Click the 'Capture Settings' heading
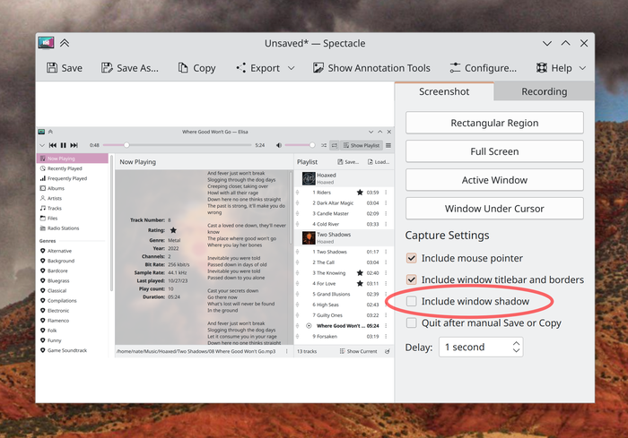Image resolution: width=628 pixels, height=438 pixels. coord(447,236)
